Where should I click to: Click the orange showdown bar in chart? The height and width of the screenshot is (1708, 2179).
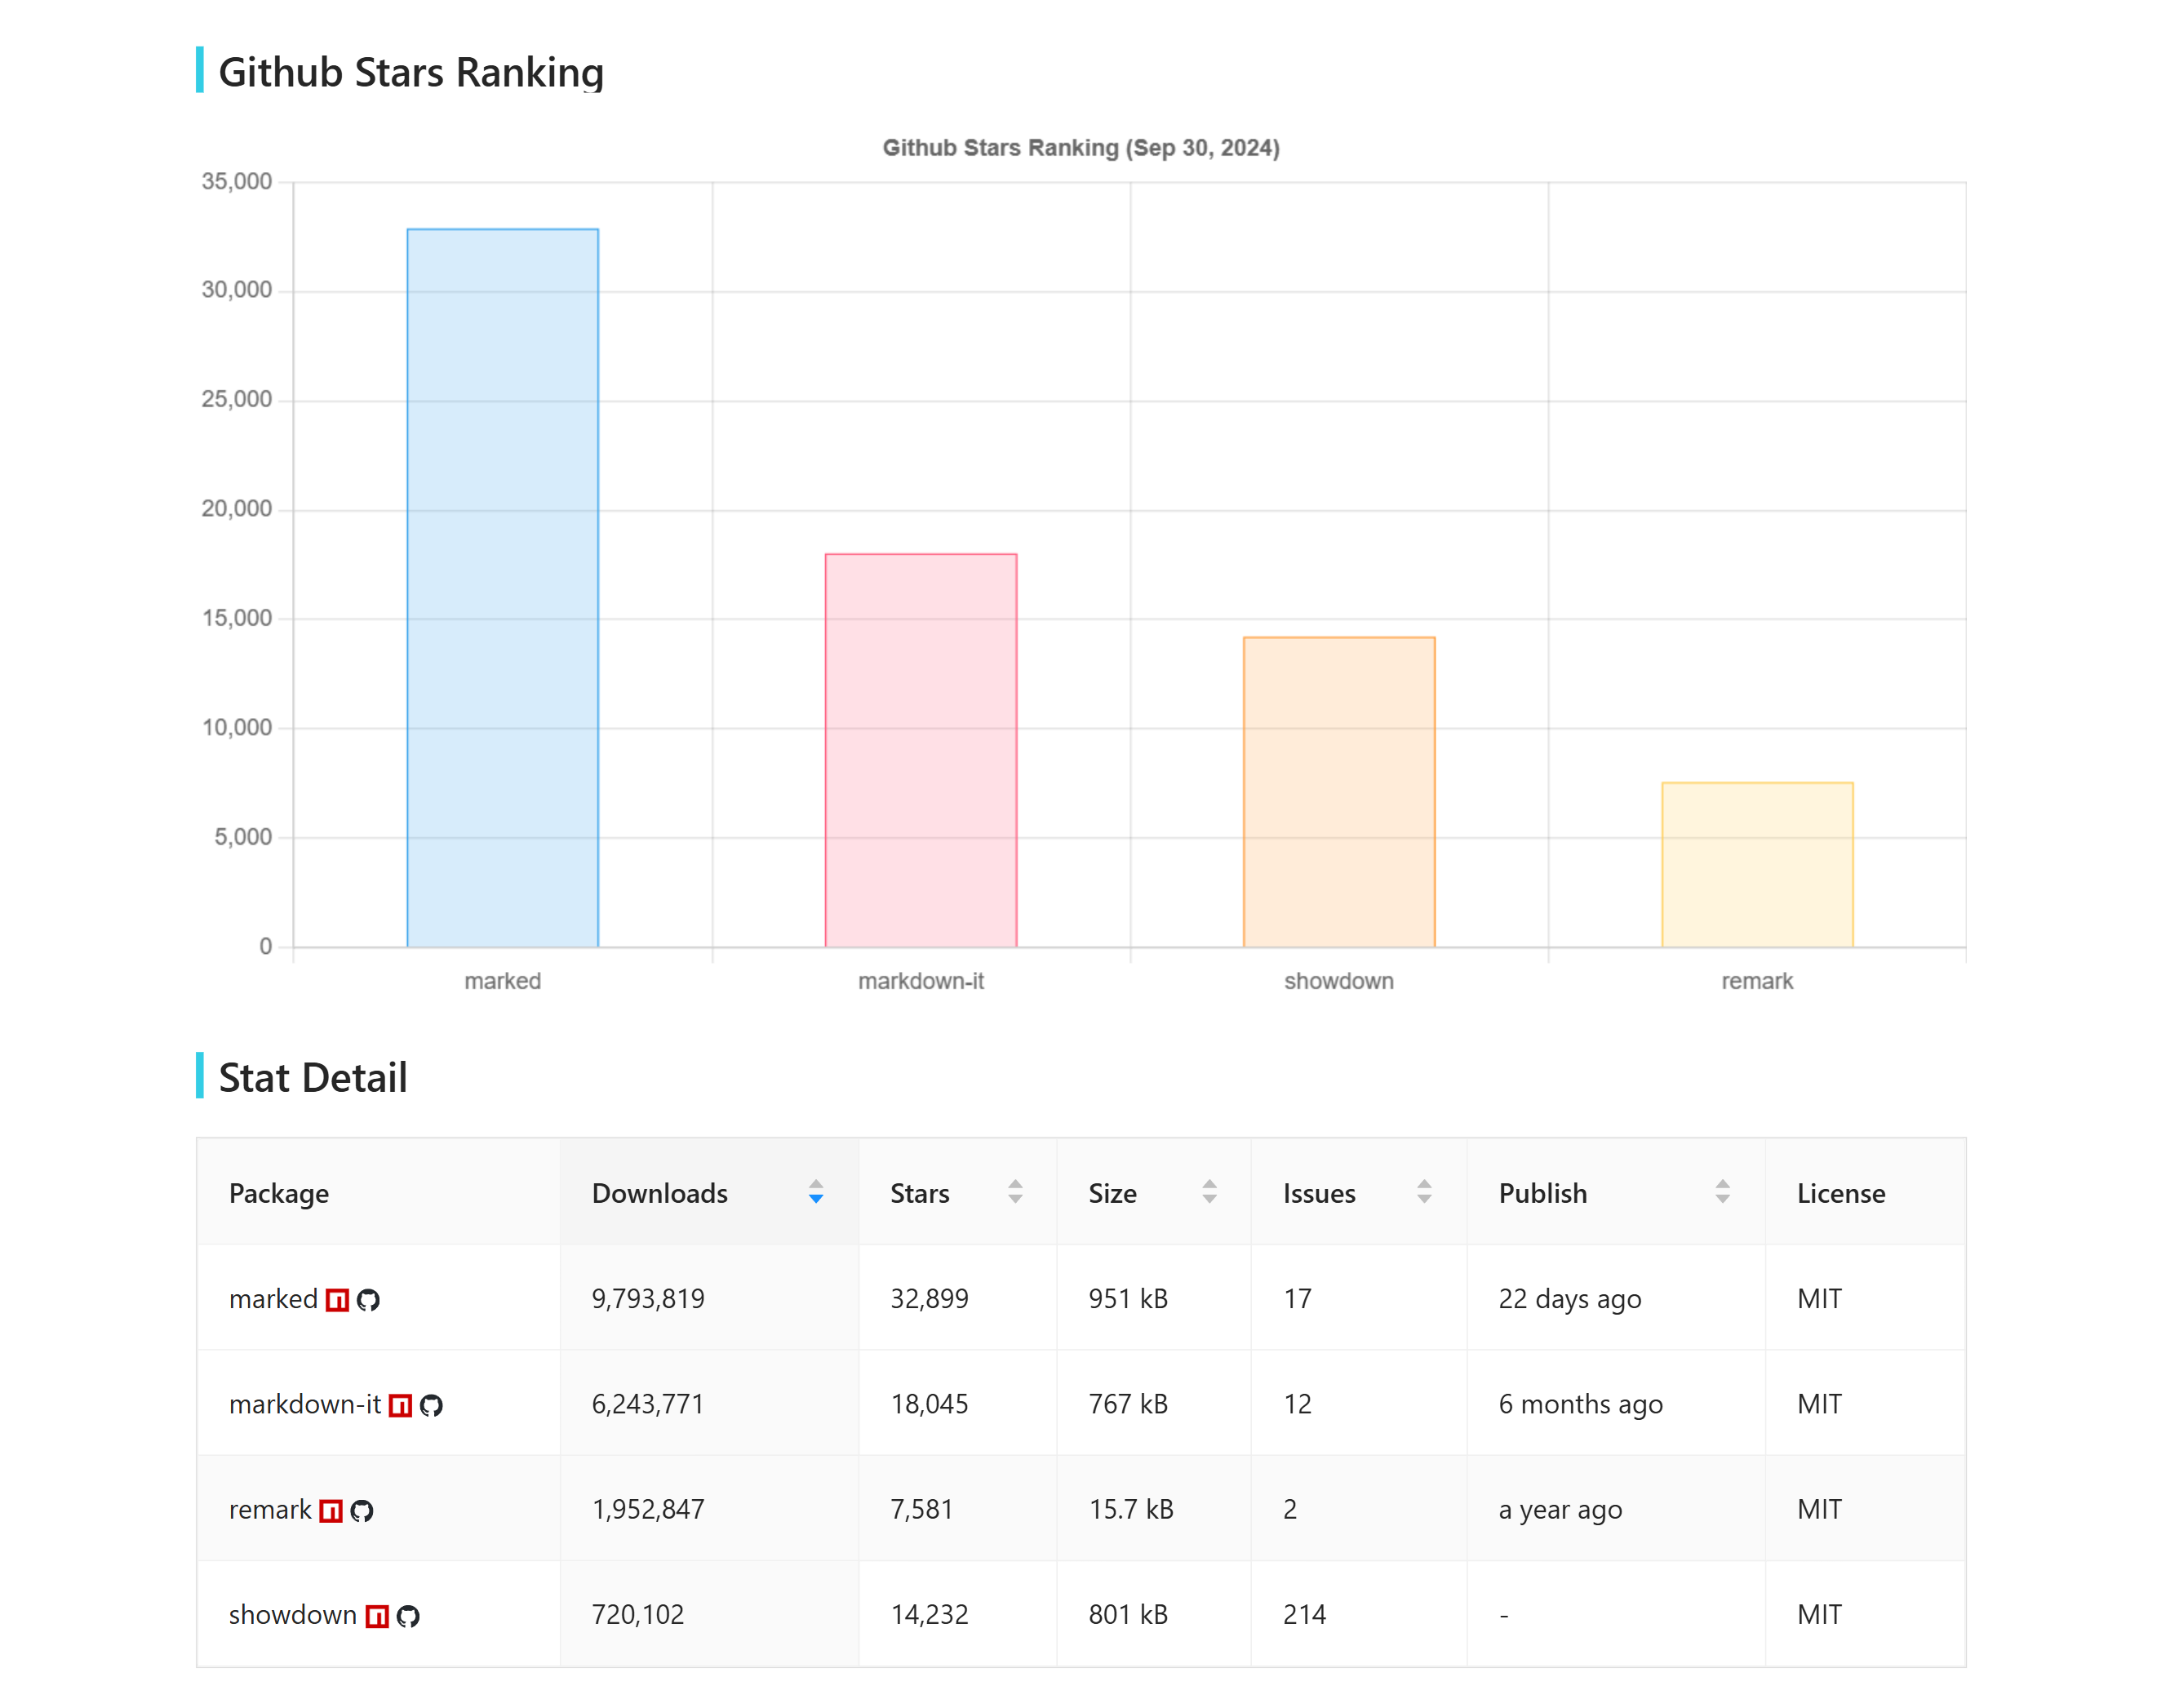click(x=1339, y=792)
